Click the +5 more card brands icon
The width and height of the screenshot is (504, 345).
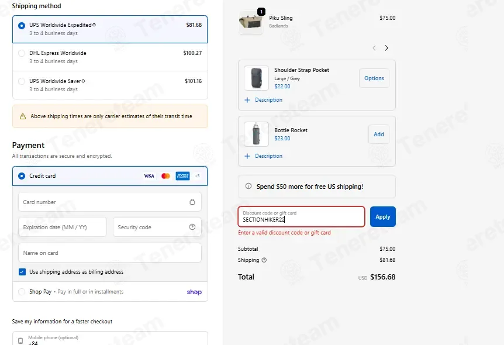[198, 176]
